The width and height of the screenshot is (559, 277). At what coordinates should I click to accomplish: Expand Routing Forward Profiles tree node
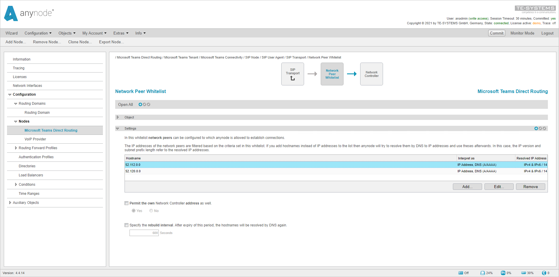pos(16,148)
